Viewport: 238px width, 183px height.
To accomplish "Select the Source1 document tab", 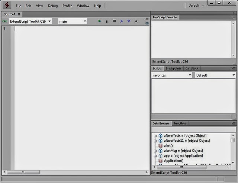I will click(x=10, y=14).
